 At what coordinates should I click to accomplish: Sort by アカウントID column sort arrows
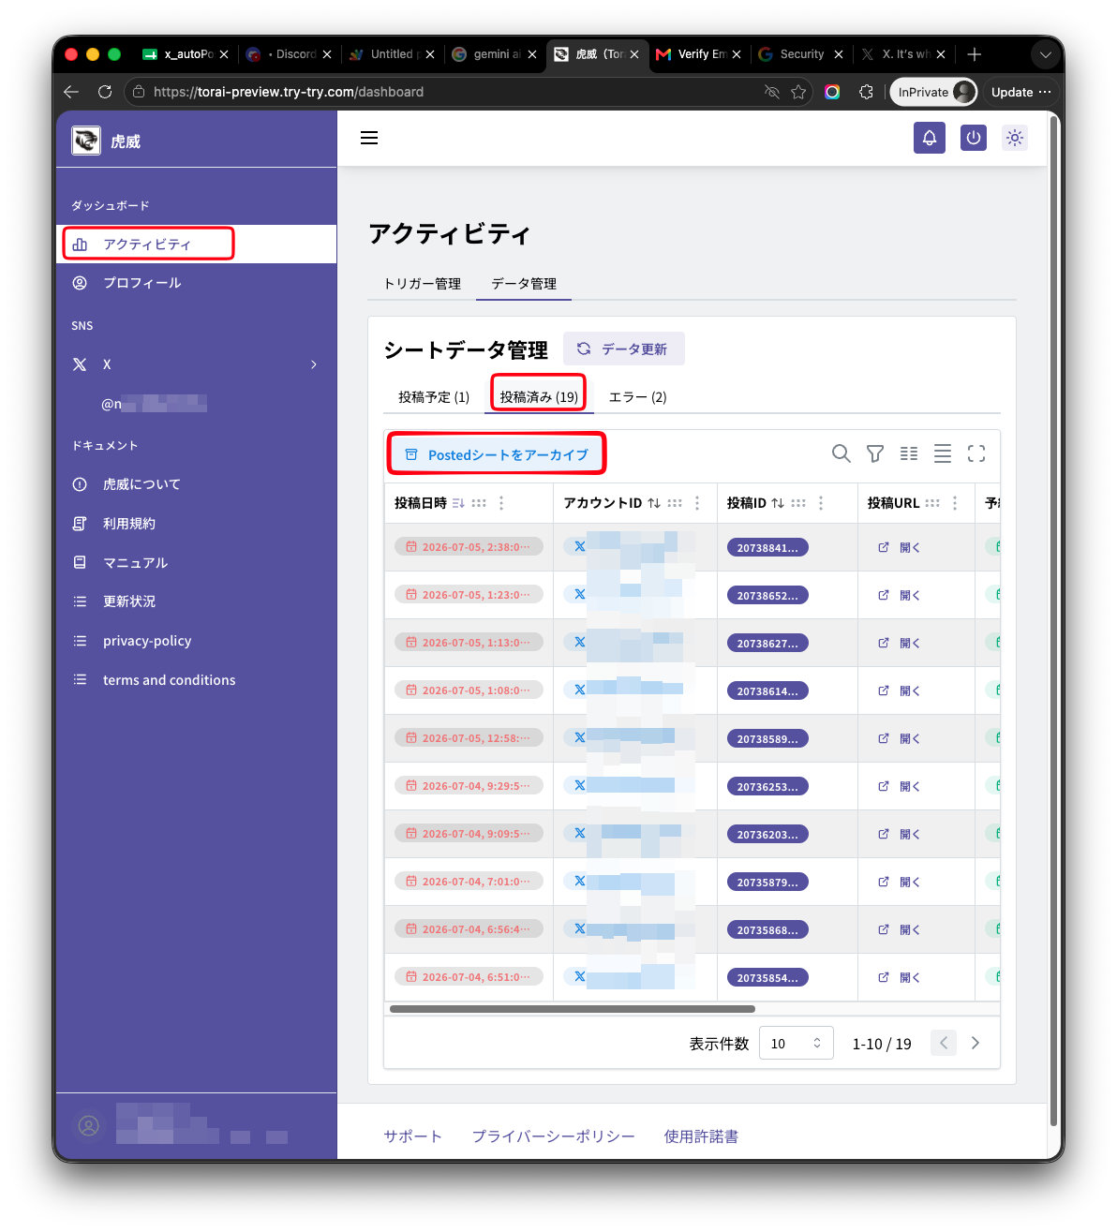tap(654, 503)
